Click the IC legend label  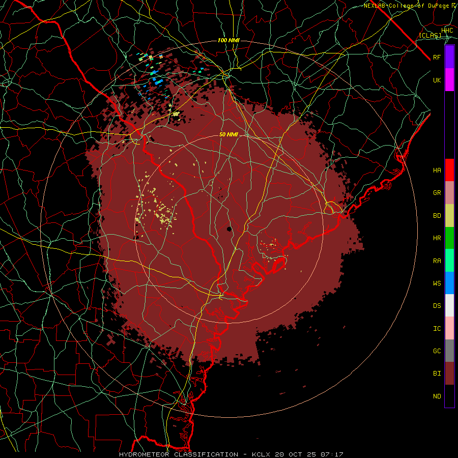pos(437,329)
